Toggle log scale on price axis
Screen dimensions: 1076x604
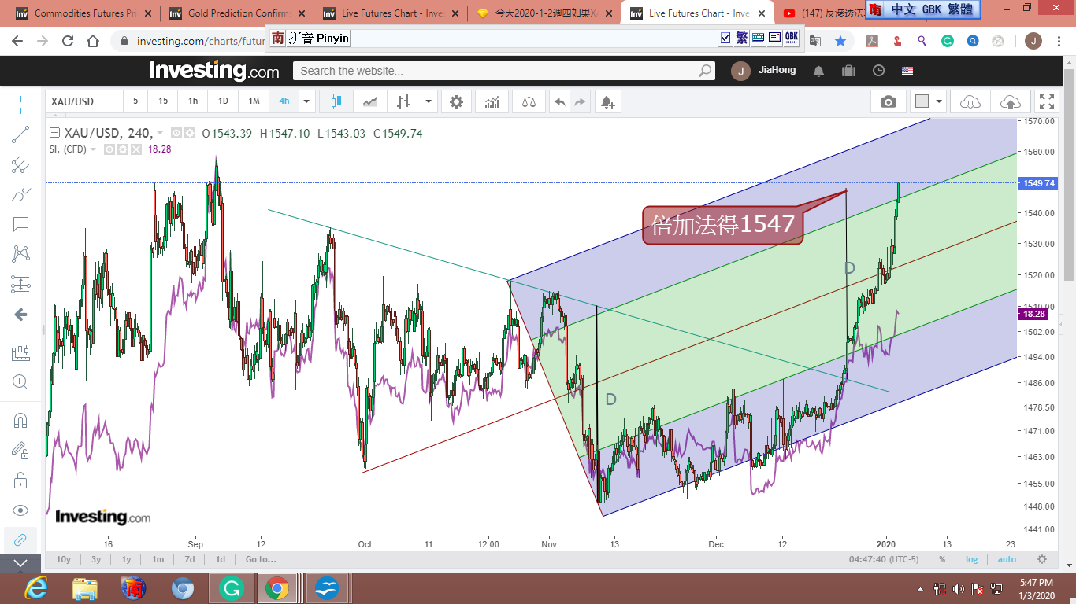click(972, 559)
